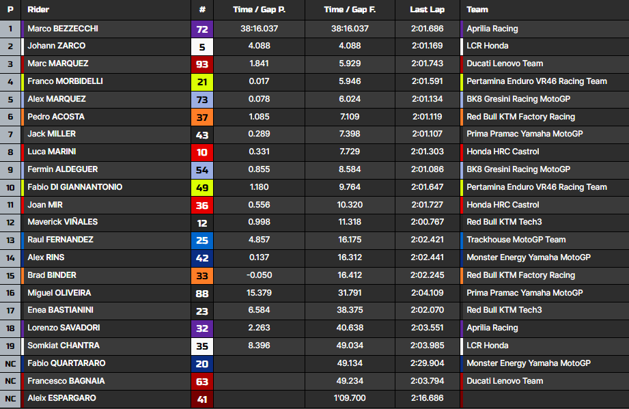Sort by the Rider column header
Image resolution: width=629 pixels, height=409 pixels.
[38, 10]
